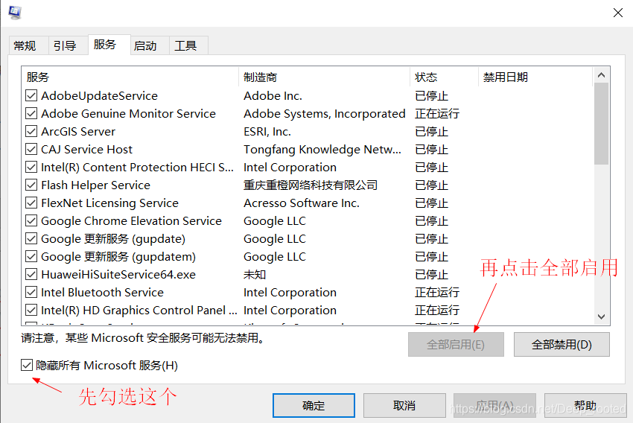This screenshot has height=423, width=633.
Task: Sort by the 状态 column header
Action: click(x=444, y=77)
